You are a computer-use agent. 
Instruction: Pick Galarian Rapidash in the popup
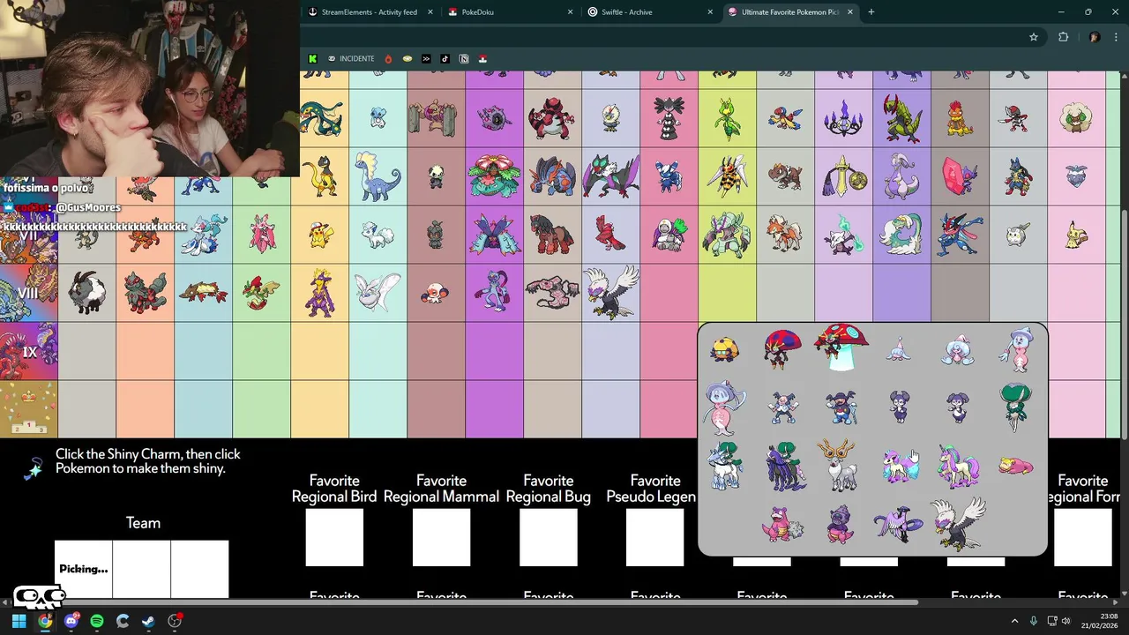[957, 466]
